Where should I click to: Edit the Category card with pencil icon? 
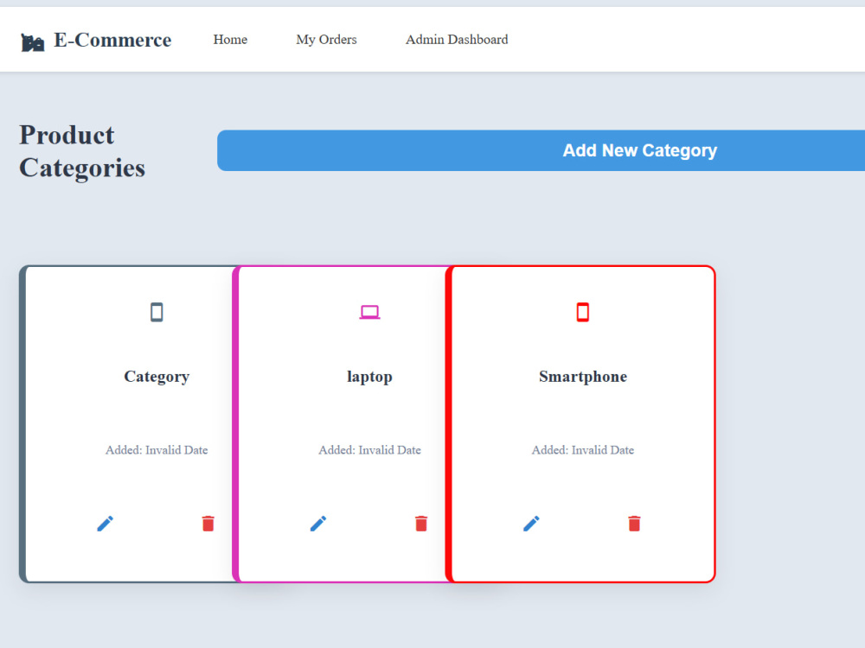(x=105, y=524)
